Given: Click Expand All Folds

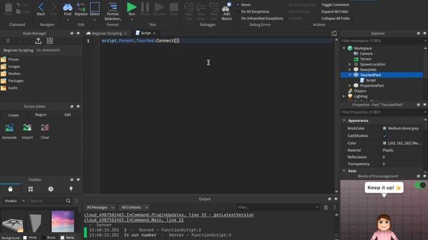Looking at the screenshot, I should tap(334, 11).
